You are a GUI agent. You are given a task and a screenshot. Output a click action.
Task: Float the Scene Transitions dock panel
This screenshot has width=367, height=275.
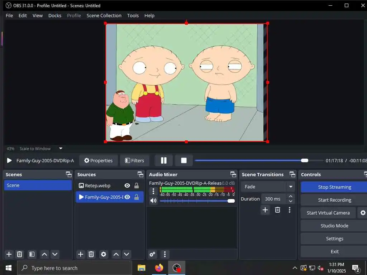tap(292, 174)
